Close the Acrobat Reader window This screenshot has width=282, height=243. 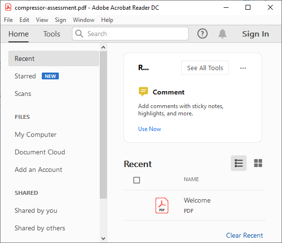270,8
